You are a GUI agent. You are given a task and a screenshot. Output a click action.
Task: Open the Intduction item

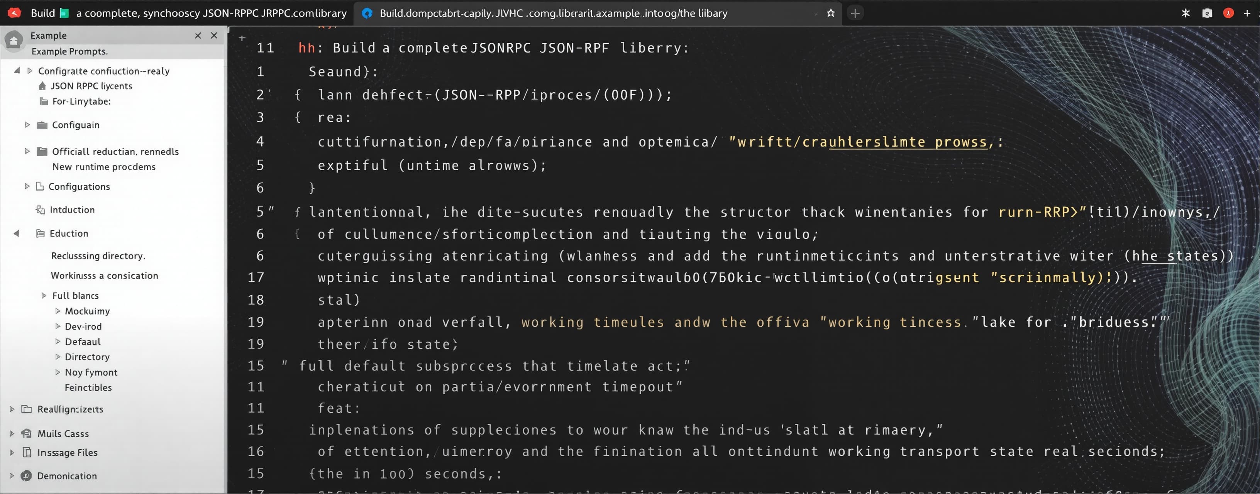[x=73, y=210]
